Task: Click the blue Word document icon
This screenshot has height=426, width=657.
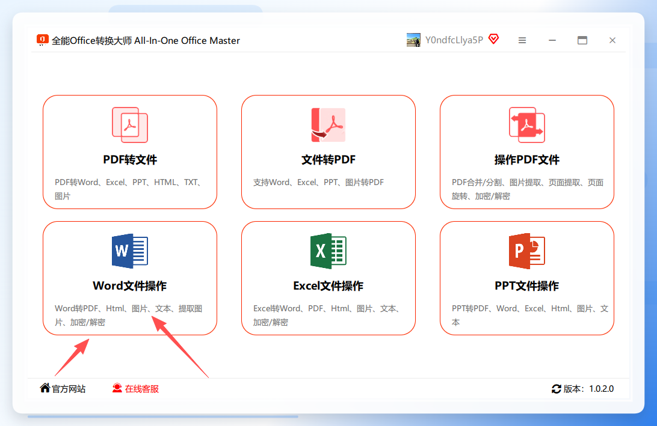Action: [x=130, y=251]
